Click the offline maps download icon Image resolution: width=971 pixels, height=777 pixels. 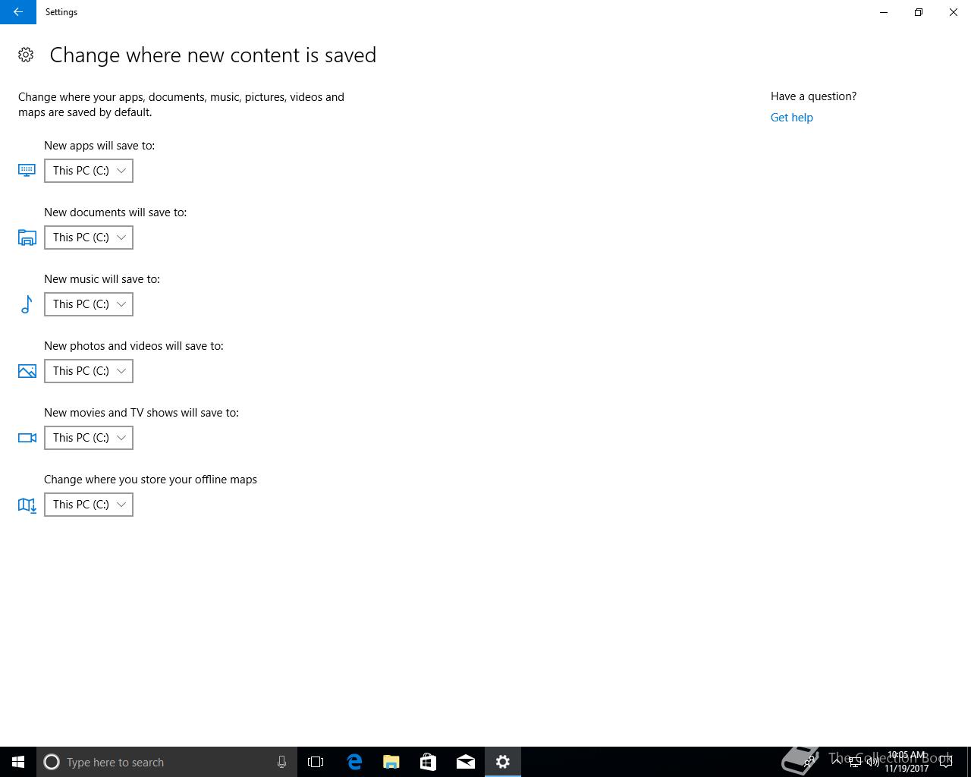[27, 505]
